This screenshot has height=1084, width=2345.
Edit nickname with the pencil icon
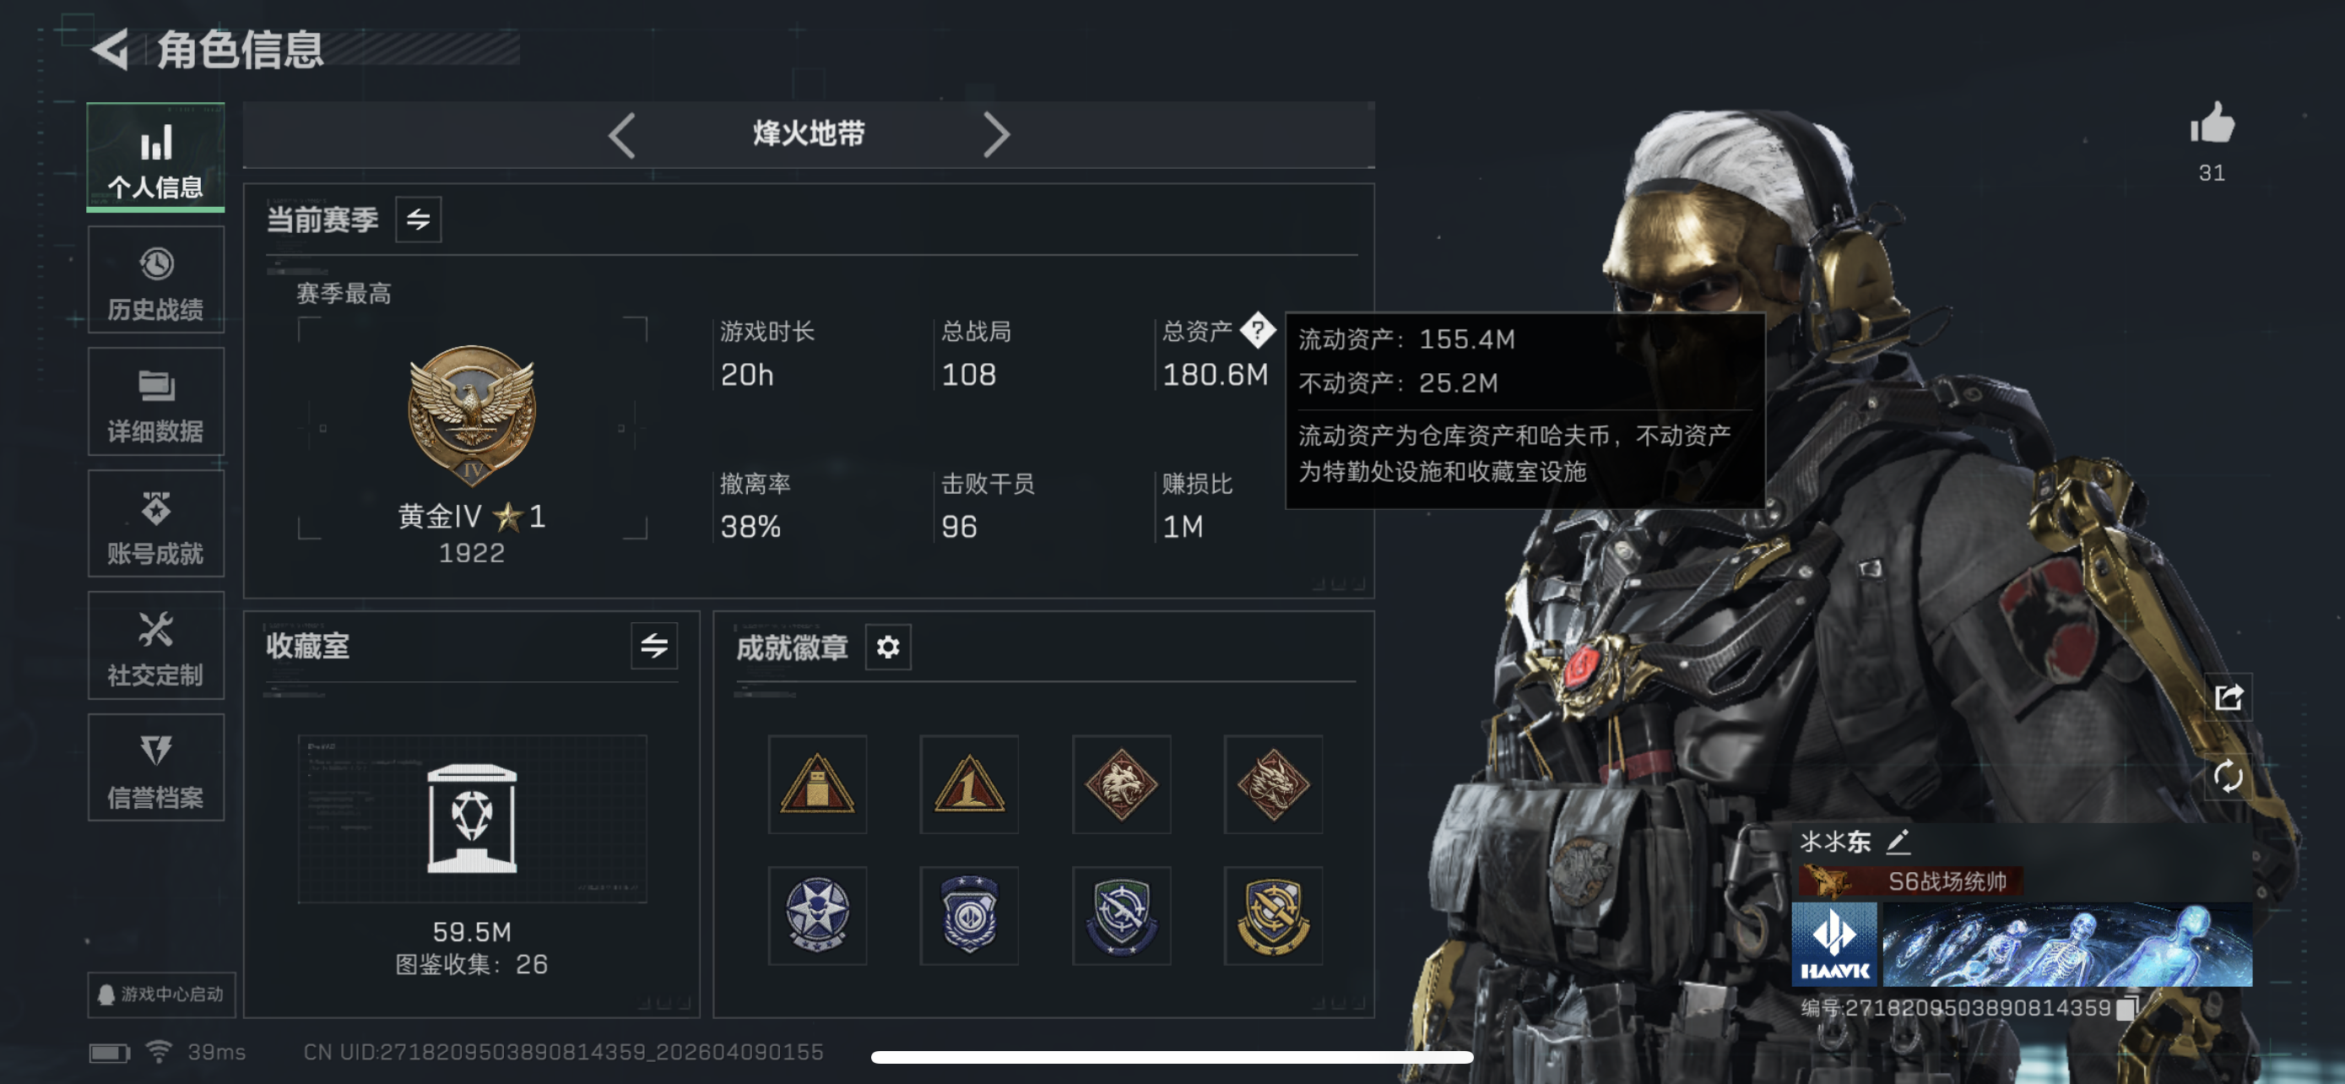(x=1897, y=841)
